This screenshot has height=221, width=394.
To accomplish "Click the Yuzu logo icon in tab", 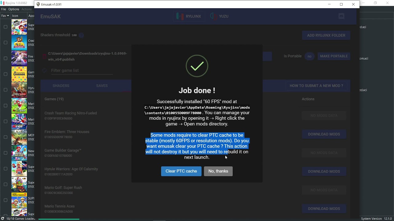I will pos(214,16).
